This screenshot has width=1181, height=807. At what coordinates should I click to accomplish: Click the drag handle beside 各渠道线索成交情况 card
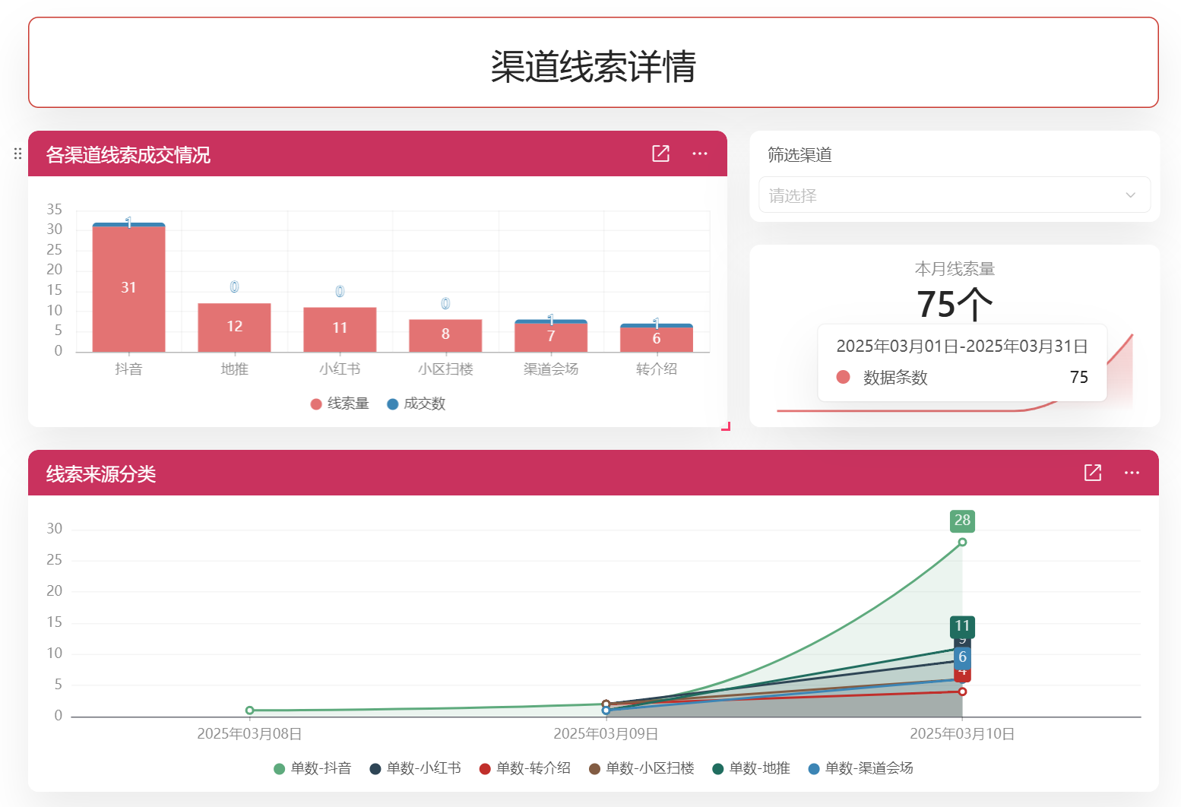click(x=17, y=153)
